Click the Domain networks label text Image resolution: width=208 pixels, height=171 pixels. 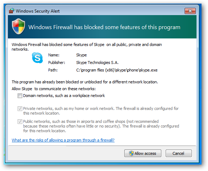coord(64,96)
